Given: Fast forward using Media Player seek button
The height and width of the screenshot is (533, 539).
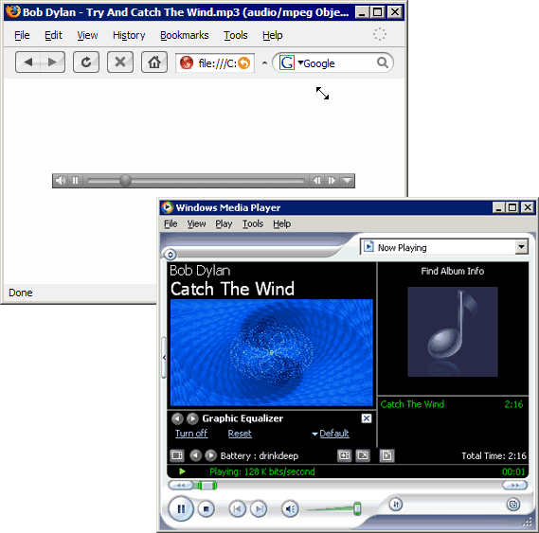Looking at the screenshot, I should 514,486.
